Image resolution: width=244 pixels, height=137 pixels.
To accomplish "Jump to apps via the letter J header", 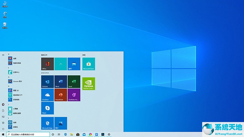I will click(x=9, y=104).
